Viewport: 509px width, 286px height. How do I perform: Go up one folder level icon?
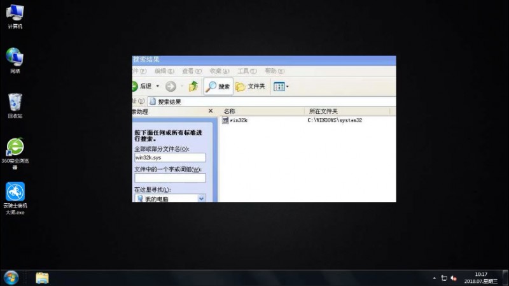coord(193,86)
